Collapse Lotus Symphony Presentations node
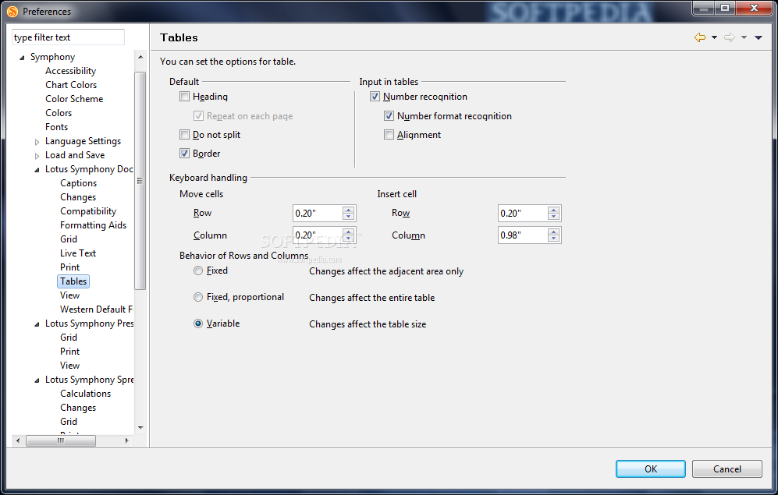778x495 pixels. click(x=37, y=324)
